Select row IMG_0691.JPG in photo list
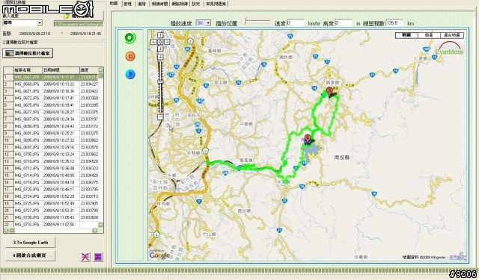The width and height of the screenshot is (479, 280). pos(51,133)
